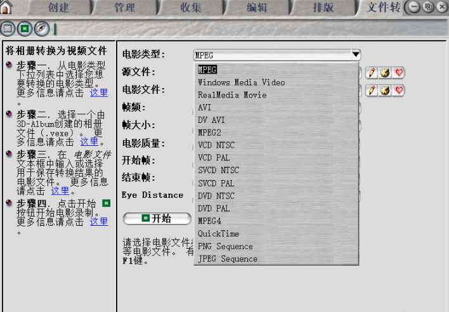449x312 pixels.
Task: Click the 这里 link in 步骤四
Action: 99,221
